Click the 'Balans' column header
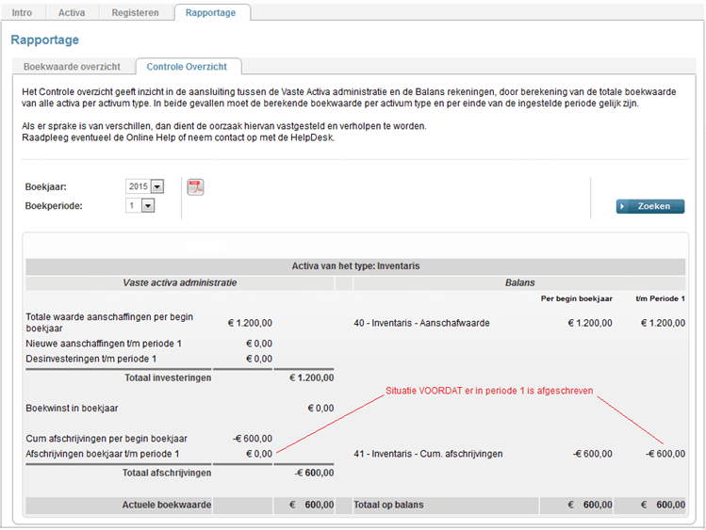The height and width of the screenshot is (530, 706). (520, 282)
